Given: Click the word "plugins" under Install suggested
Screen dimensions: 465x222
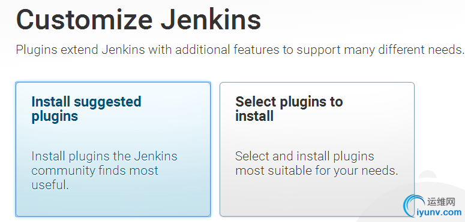Looking at the screenshot, I should [55, 116].
